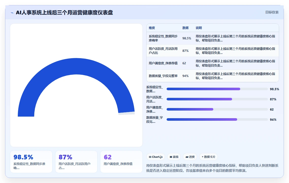Click the 62 value in the table
Image resolution: width=289 pixels, height=183 pixels.
(184, 63)
